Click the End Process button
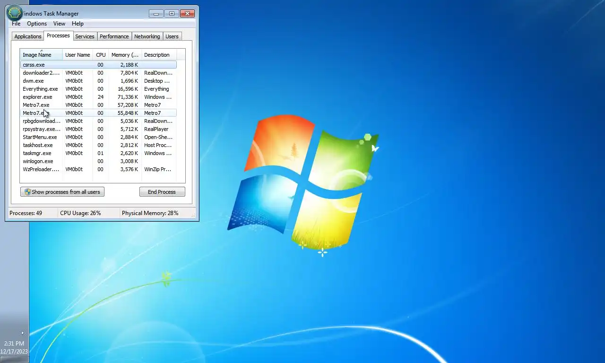The height and width of the screenshot is (363, 605). 162,192
